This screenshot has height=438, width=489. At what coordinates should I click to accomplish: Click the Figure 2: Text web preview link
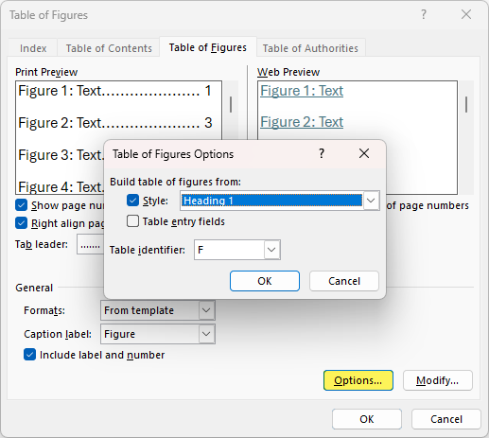point(302,122)
